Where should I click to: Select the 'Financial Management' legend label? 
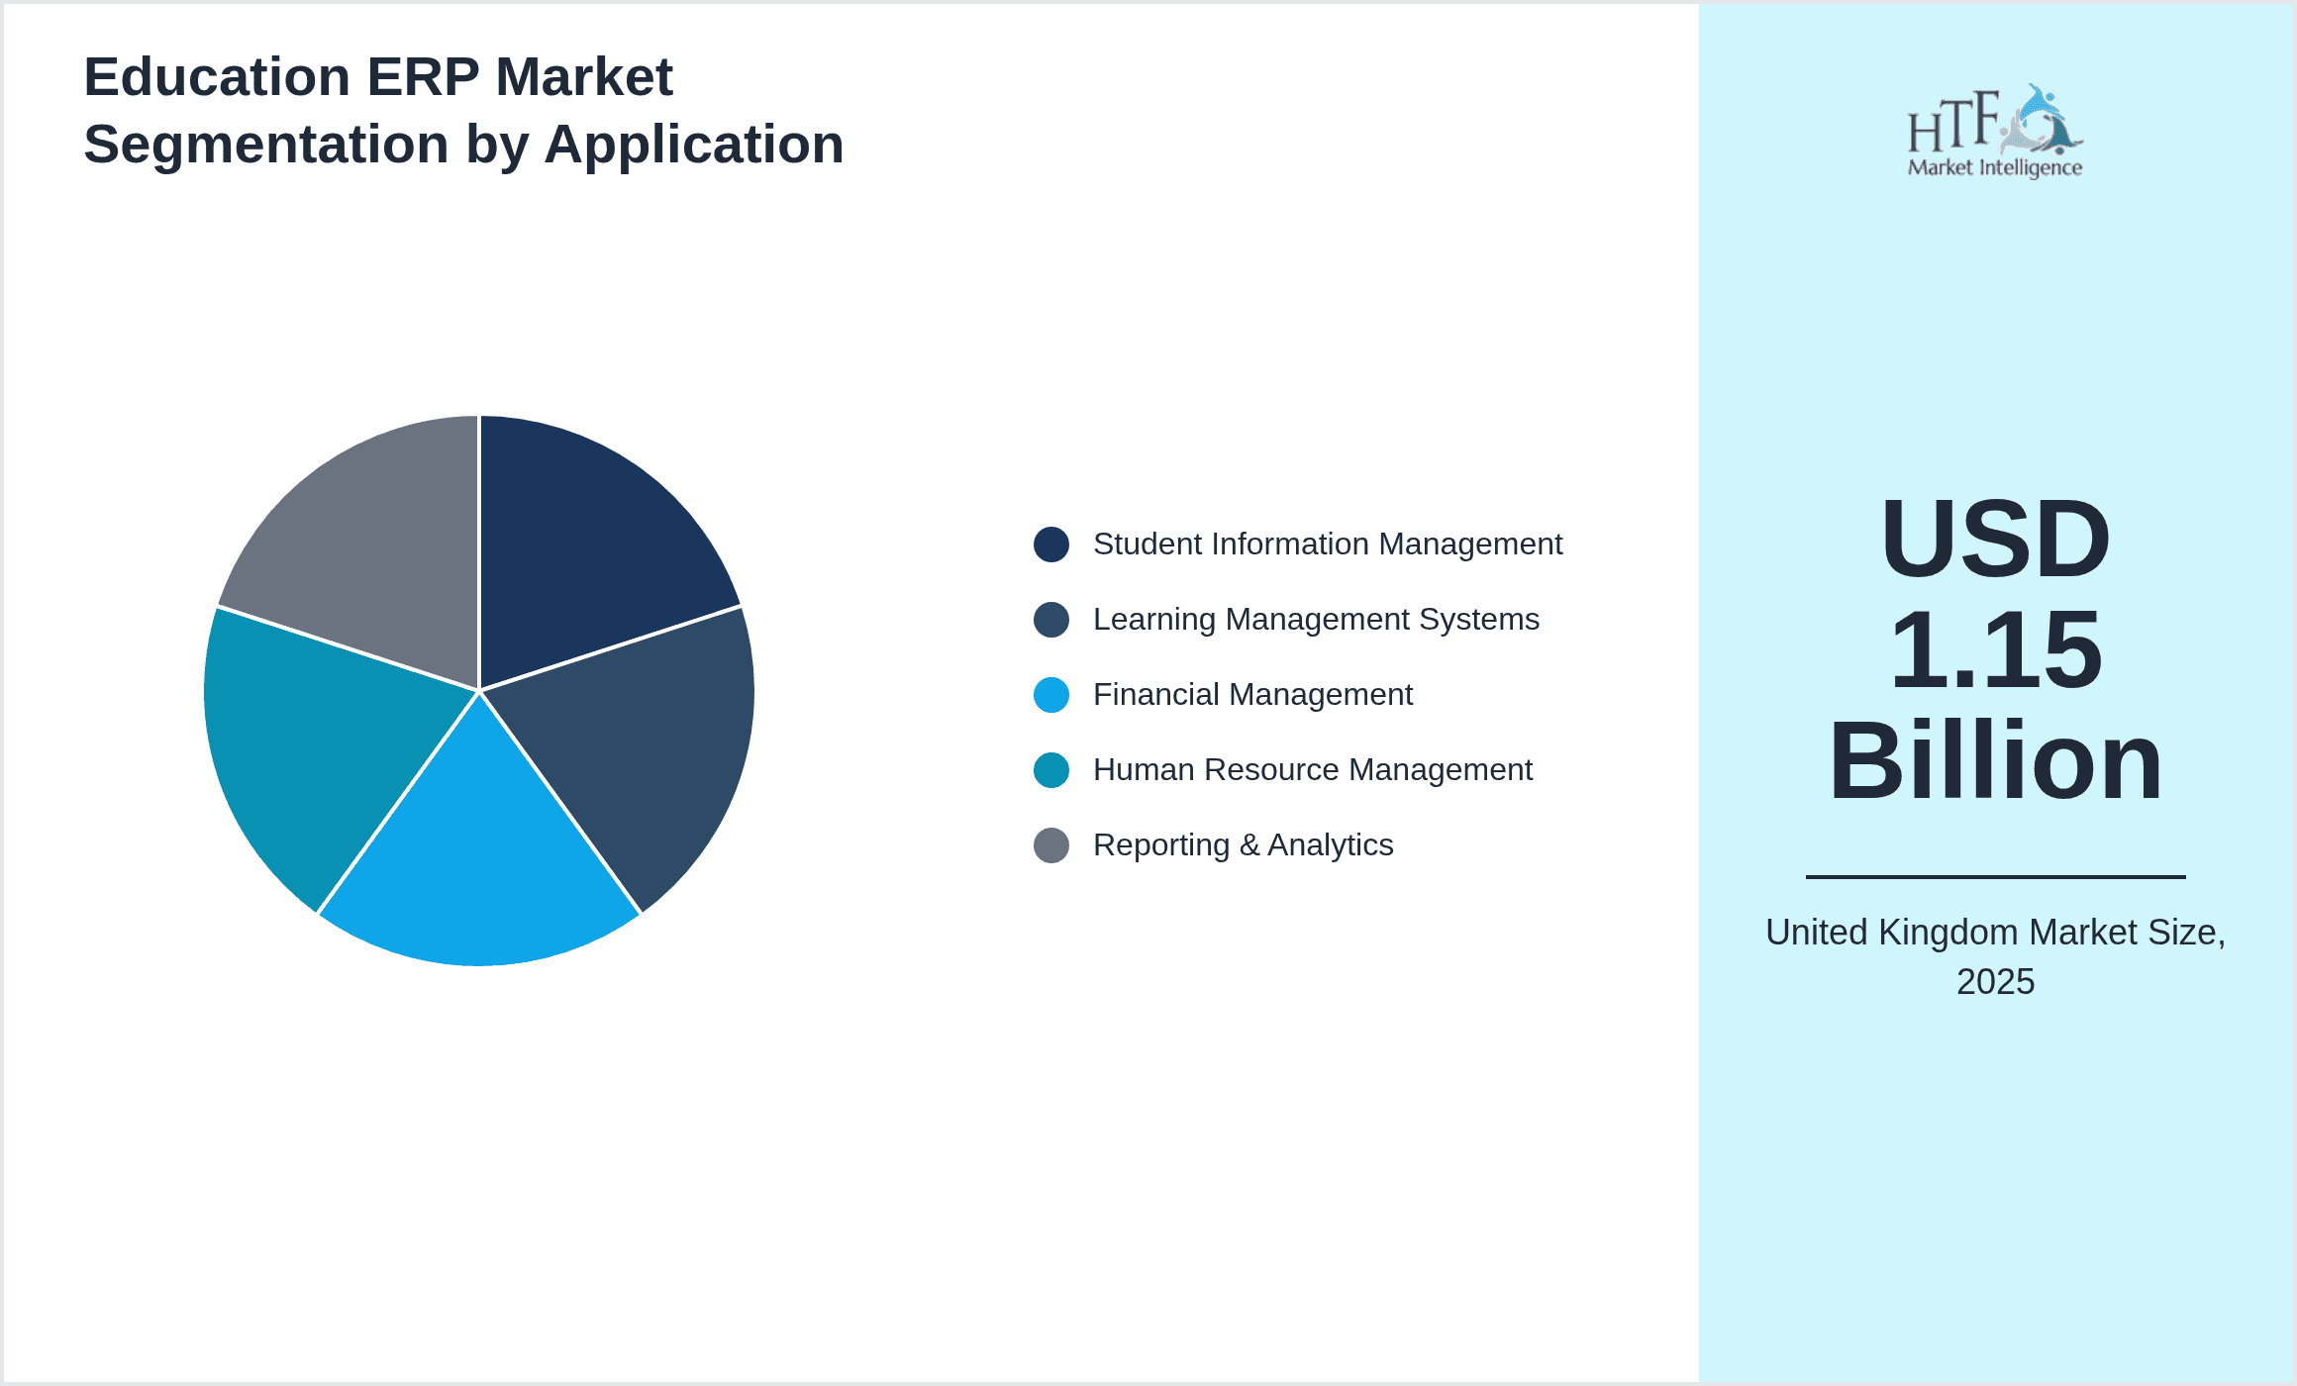1252,695
